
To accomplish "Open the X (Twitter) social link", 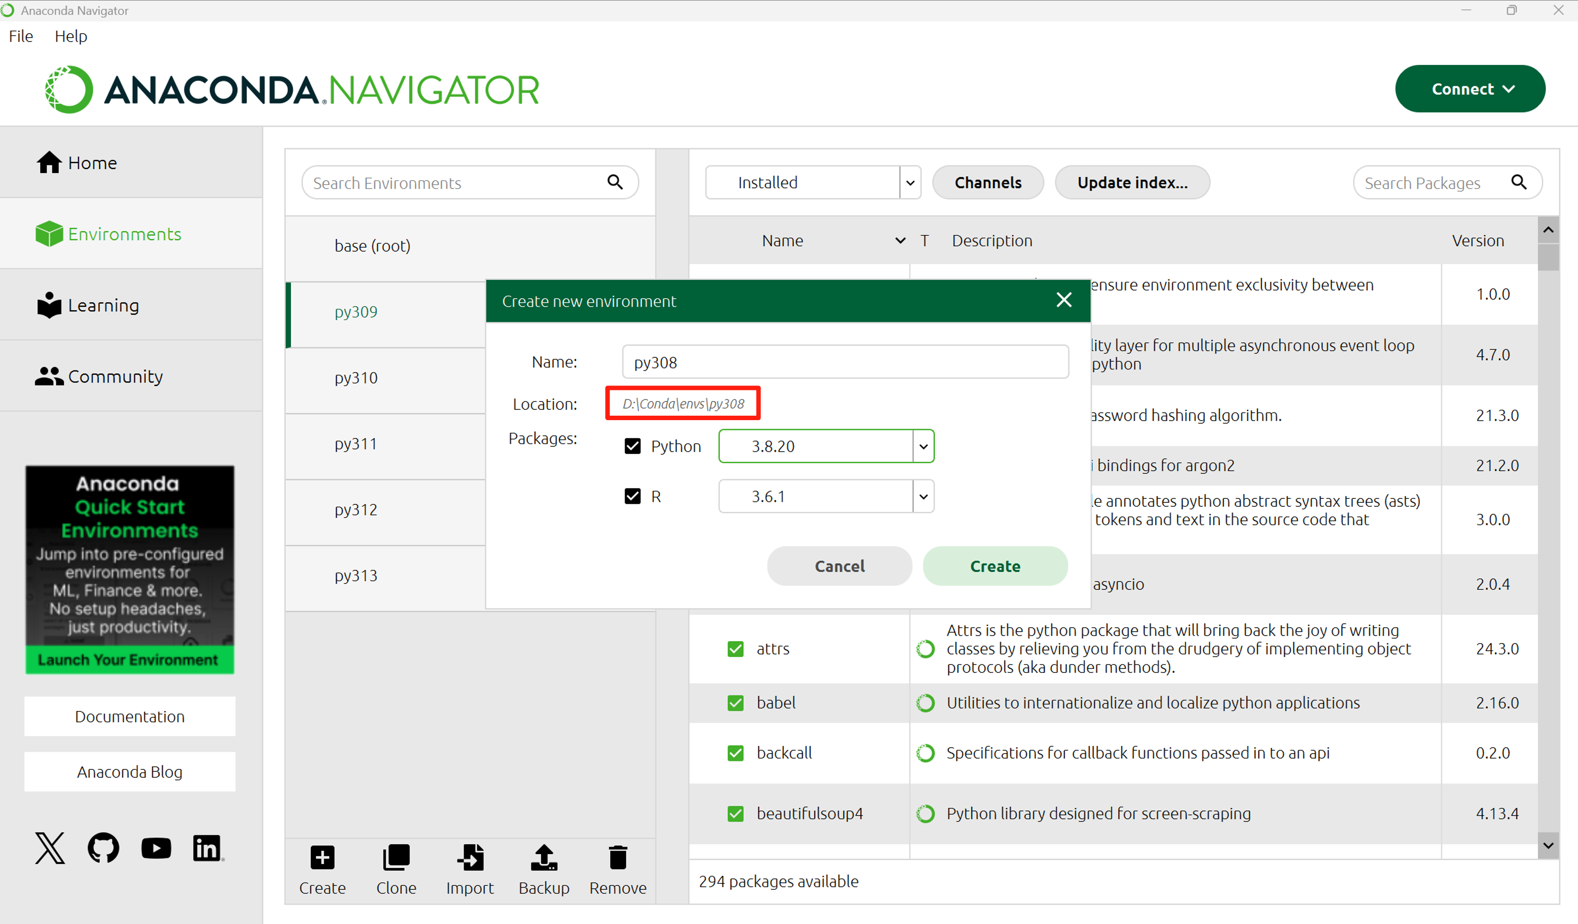I will click(x=50, y=848).
